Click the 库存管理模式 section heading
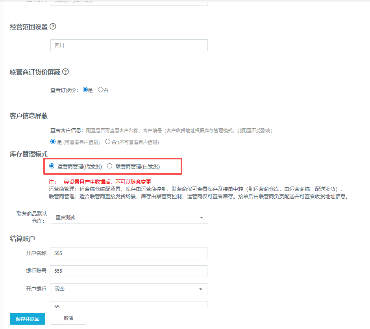 [29, 154]
